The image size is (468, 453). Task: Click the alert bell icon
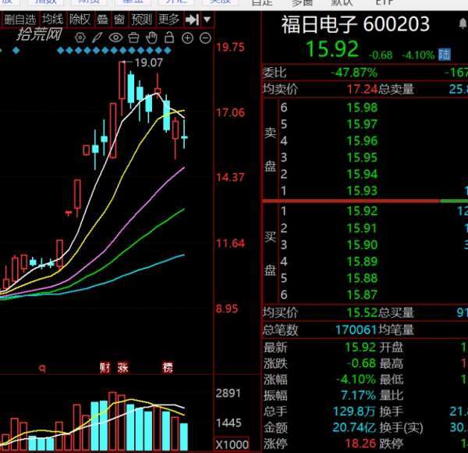click(x=463, y=23)
